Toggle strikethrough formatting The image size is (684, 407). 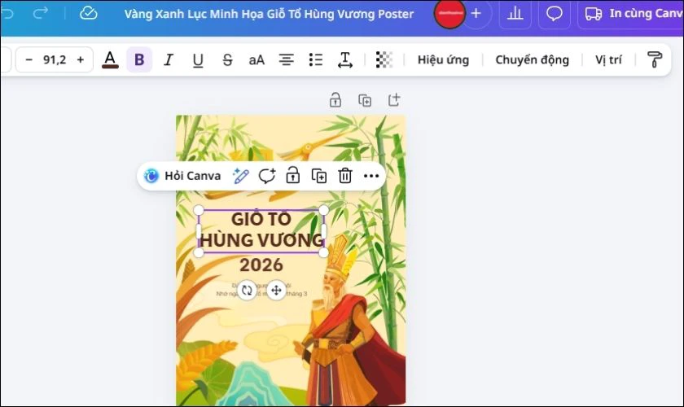point(227,59)
